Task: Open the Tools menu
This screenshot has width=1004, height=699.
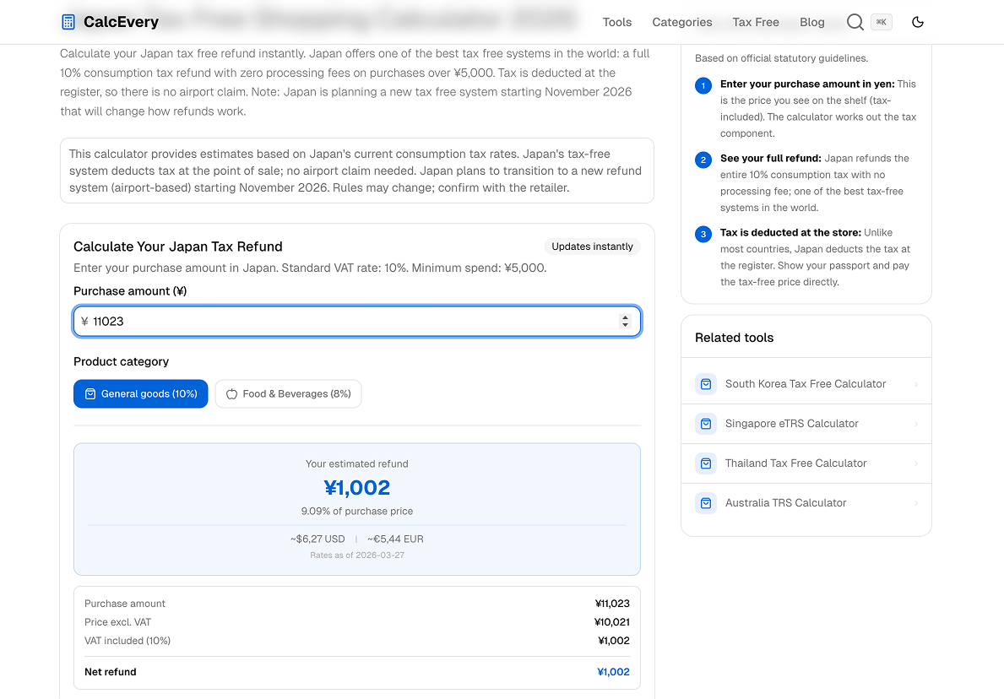Action: tap(616, 22)
